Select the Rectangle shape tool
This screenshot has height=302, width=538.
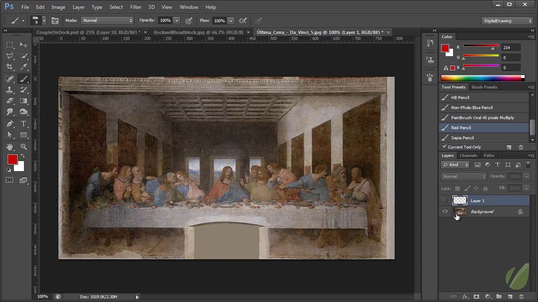click(24, 135)
